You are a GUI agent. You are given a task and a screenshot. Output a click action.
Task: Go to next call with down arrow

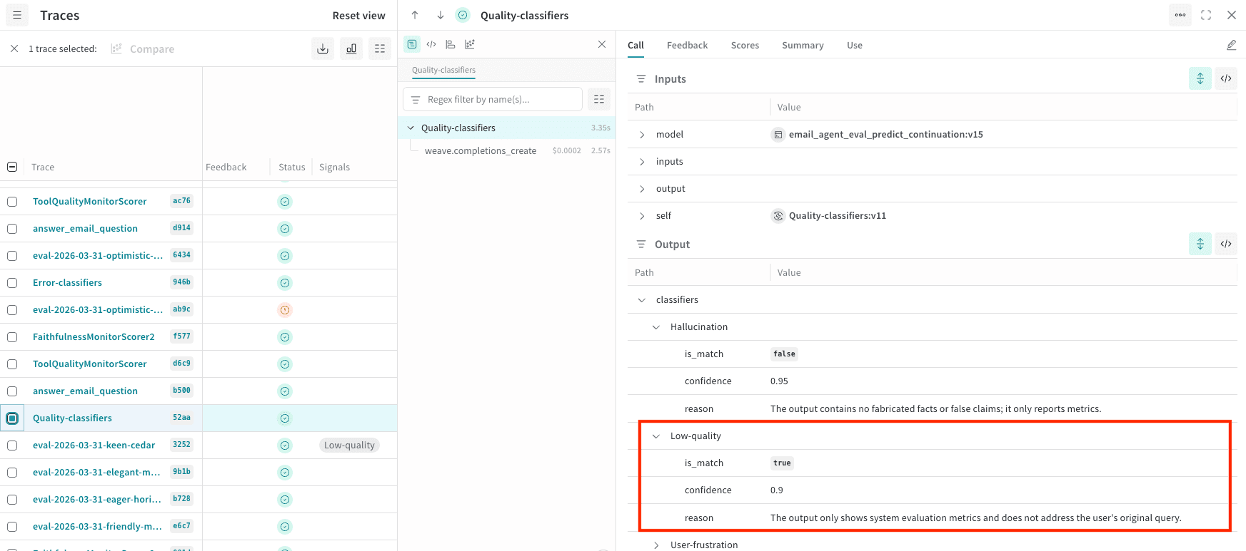point(441,15)
